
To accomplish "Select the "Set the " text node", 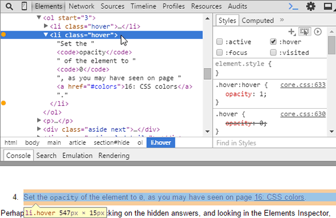I will [76, 44].
